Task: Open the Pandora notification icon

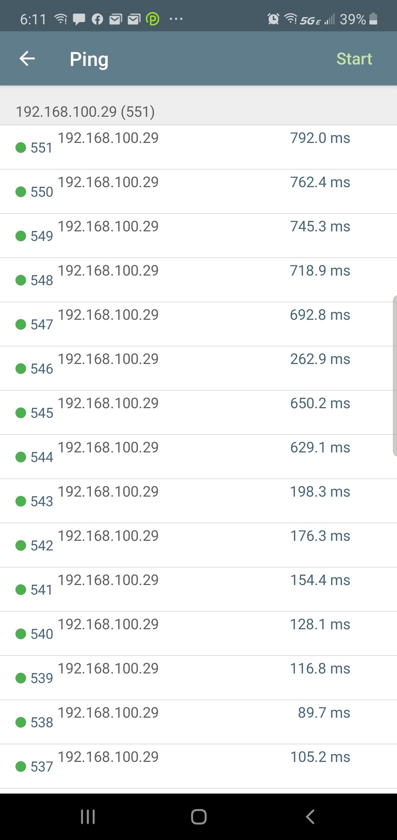Action: tap(154, 18)
